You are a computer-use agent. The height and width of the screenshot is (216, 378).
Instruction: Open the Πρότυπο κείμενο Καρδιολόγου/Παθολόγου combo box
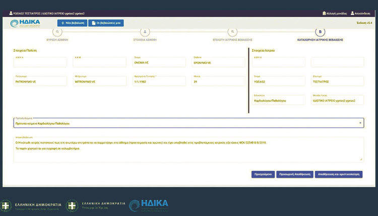coord(188,123)
